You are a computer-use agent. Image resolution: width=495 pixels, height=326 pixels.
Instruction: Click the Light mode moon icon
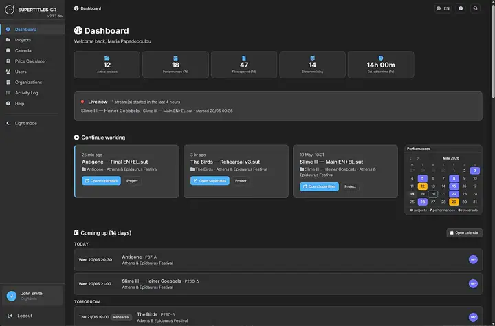(8, 124)
